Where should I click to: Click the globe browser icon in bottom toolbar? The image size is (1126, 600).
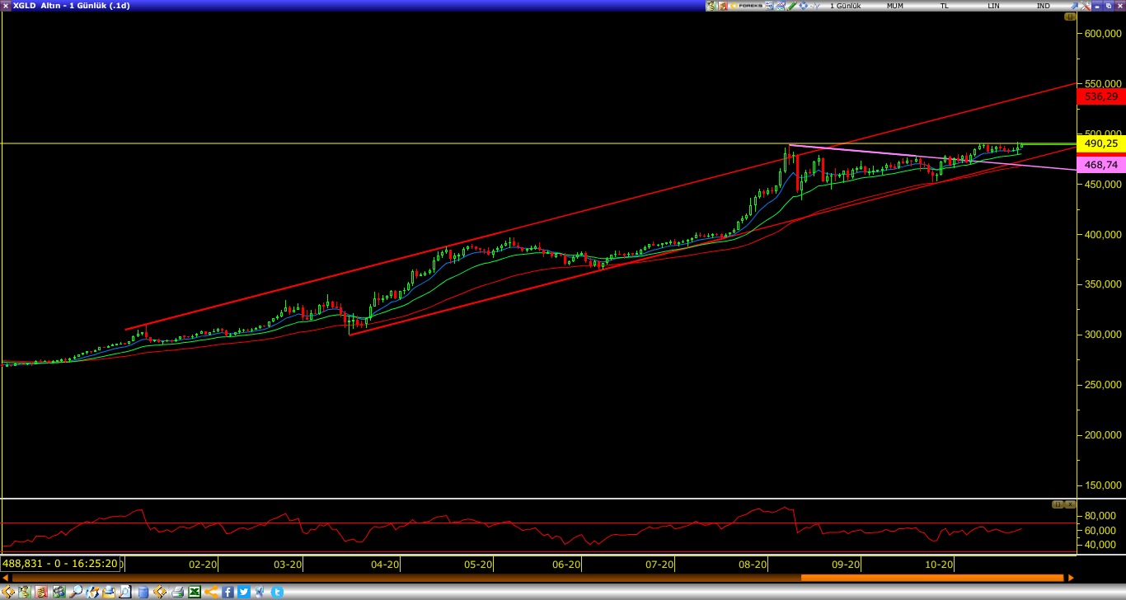click(92, 592)
